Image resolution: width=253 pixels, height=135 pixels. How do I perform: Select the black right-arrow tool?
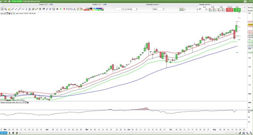click(x=57, y=9)
